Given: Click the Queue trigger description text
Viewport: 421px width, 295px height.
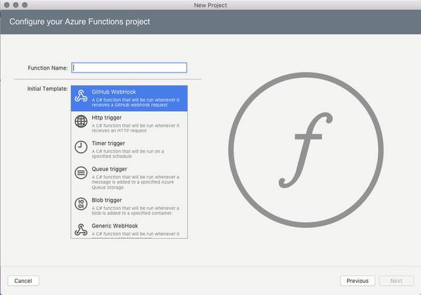Looking at the screenshot, I should (x=136, y=182).
